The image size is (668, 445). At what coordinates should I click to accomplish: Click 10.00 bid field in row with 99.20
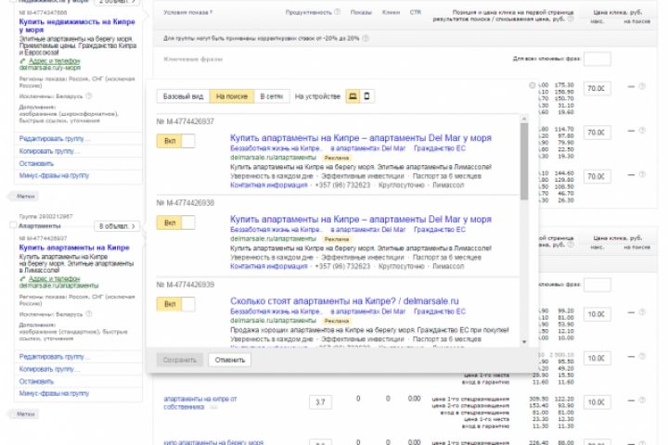(x=597, y=314)
